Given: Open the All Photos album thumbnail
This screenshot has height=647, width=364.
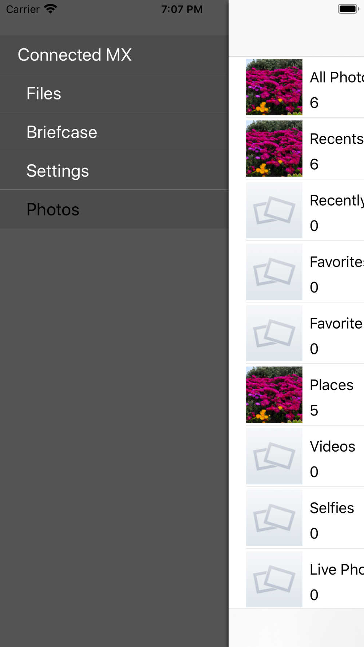Looking at the screenshot, I should tap(274, 87).
